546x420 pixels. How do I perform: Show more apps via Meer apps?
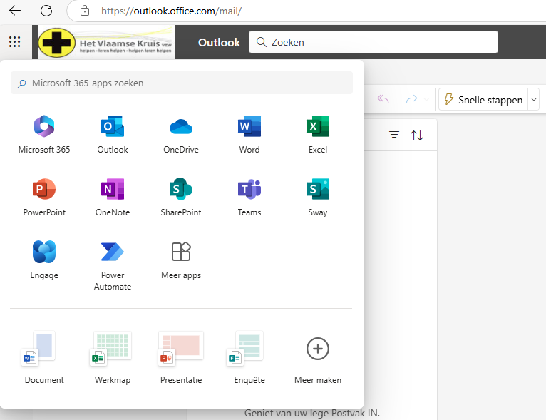click(x=181, y=260)
